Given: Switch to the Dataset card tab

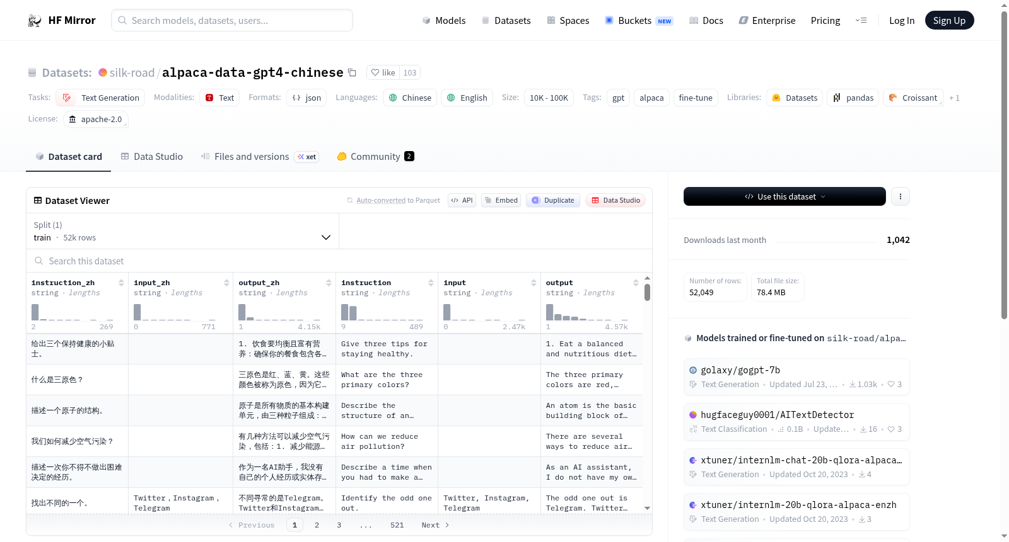Looking at the screenshot, I should click(68, 157).
